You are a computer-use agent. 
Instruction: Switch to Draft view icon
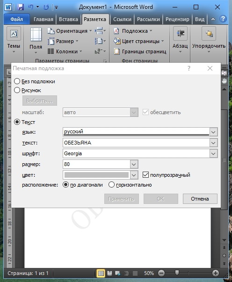coord(135,273)
